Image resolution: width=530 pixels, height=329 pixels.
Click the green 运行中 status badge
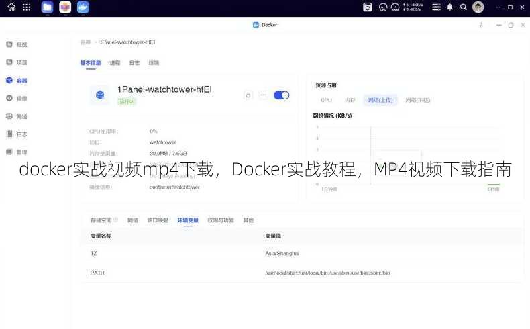(127, 102)
